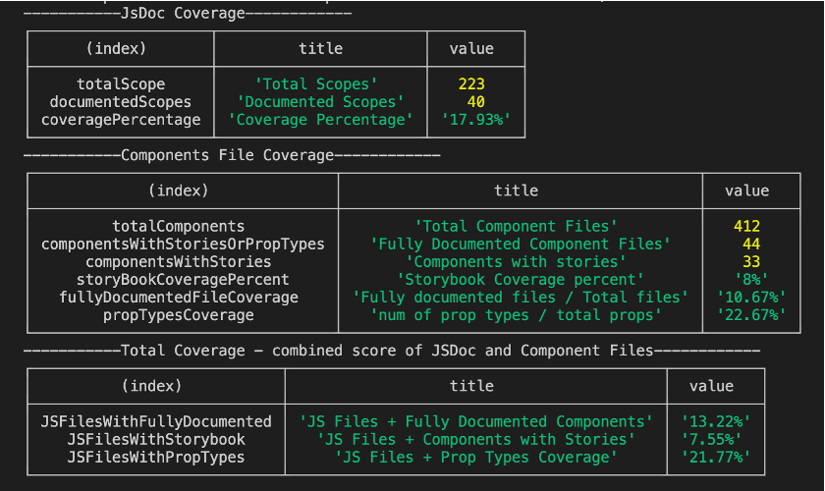Select the '21.77%' JSFilesWithPropTypes value
The image size is (825, 491).
coord(715,457)
